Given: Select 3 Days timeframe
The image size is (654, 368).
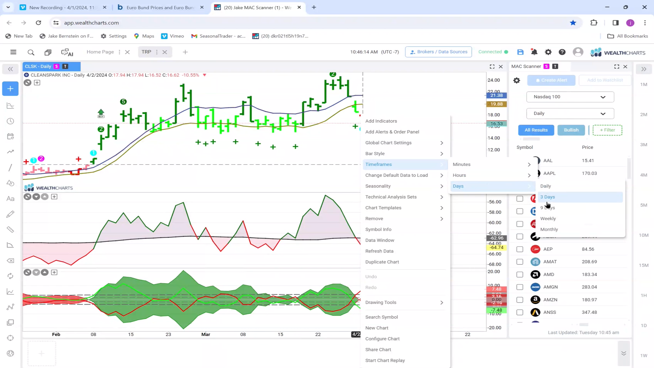Looking at the screenshot, I should click(580, 197).
